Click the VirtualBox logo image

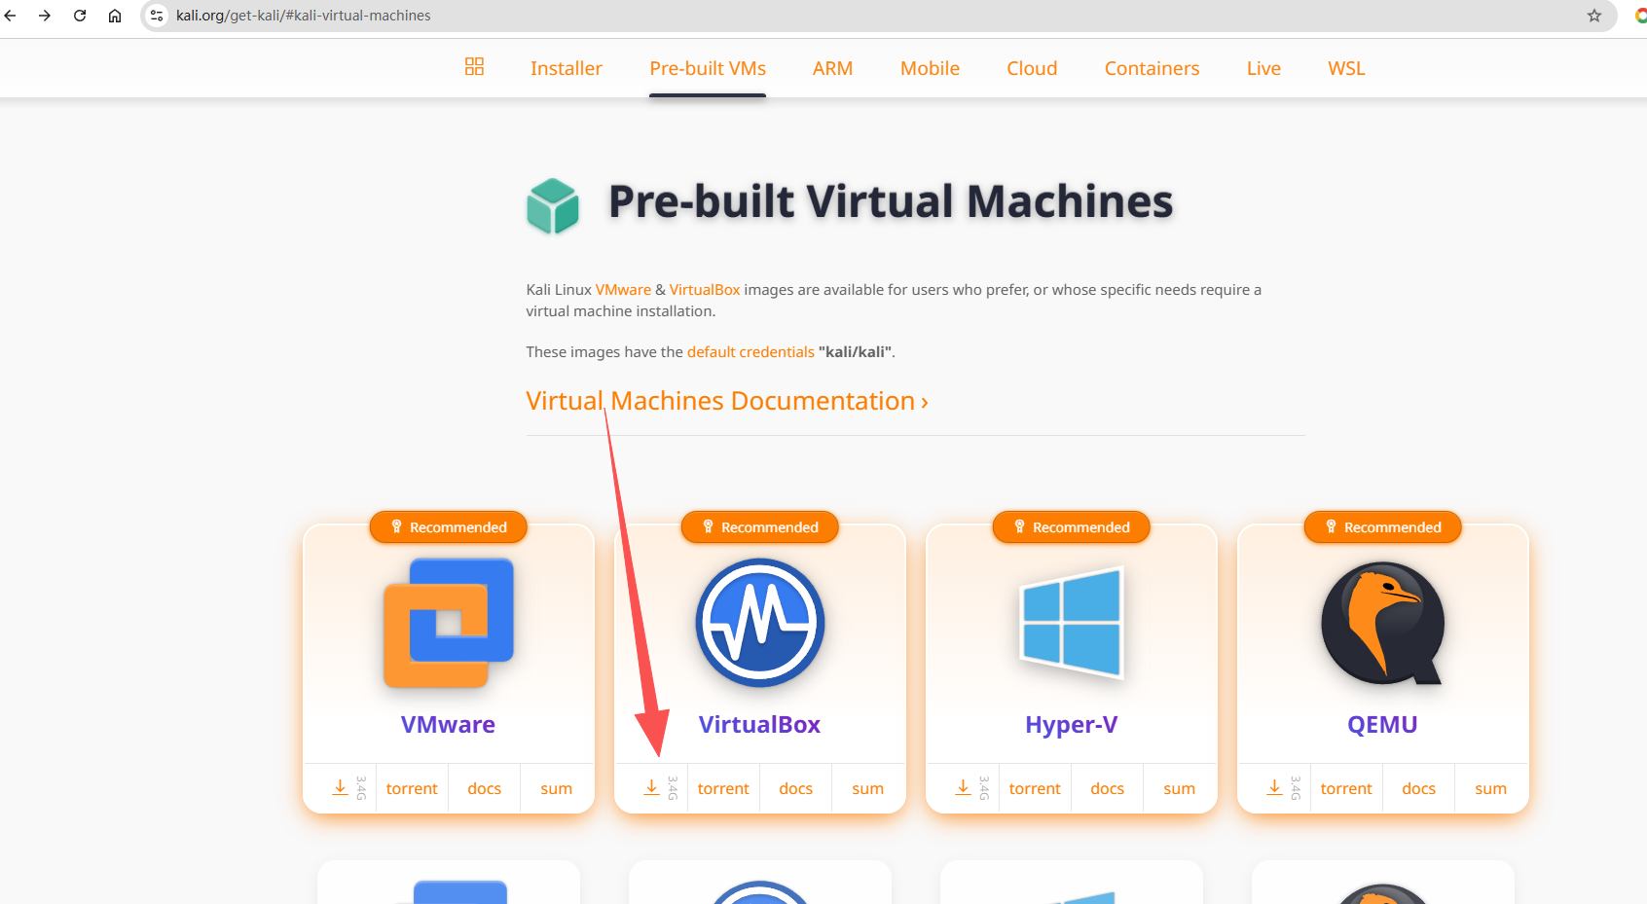pyautogui.click(x=760, y=623)
